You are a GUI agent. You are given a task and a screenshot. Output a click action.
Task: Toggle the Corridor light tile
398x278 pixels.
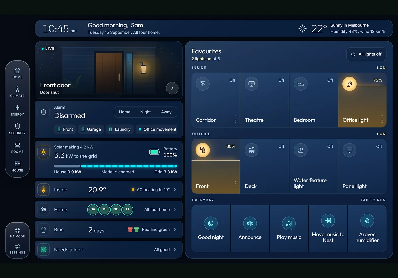(x=215, y=100)
